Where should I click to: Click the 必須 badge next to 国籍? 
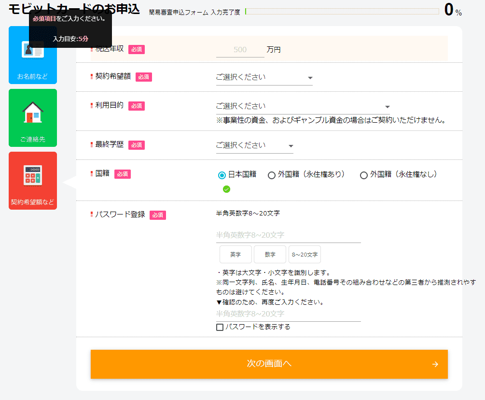[123, 174]
